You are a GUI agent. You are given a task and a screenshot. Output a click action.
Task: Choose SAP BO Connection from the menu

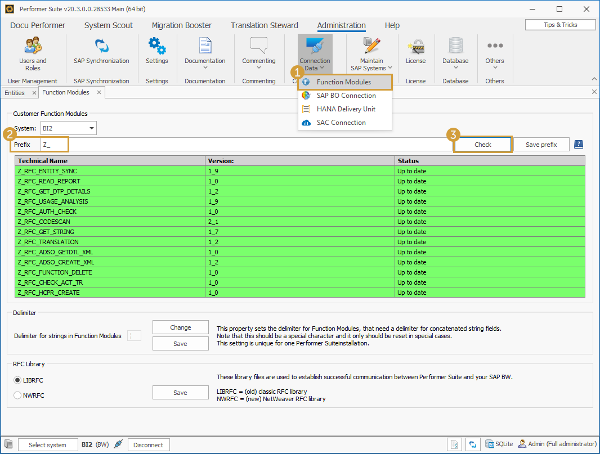pos(347,95)
